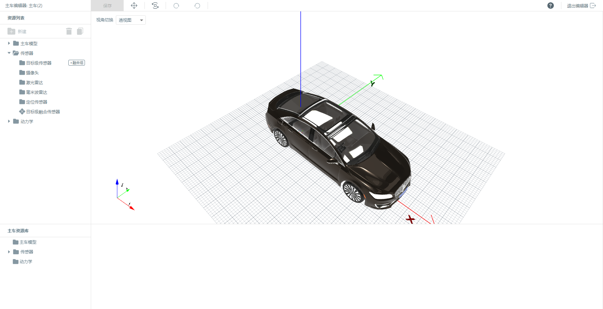Select the move/translate tool icon

click(x=134, y=6)
